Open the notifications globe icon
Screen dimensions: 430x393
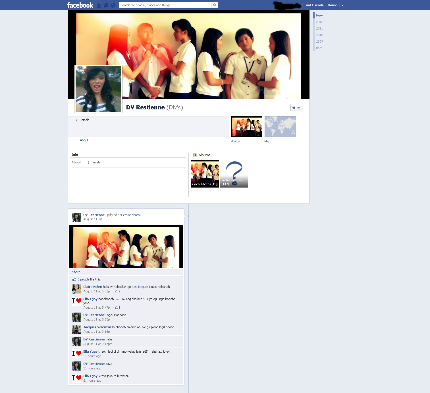pos(113,5)
